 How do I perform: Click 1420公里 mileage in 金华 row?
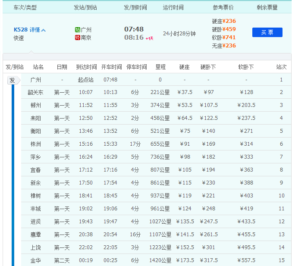coord(160,260)
